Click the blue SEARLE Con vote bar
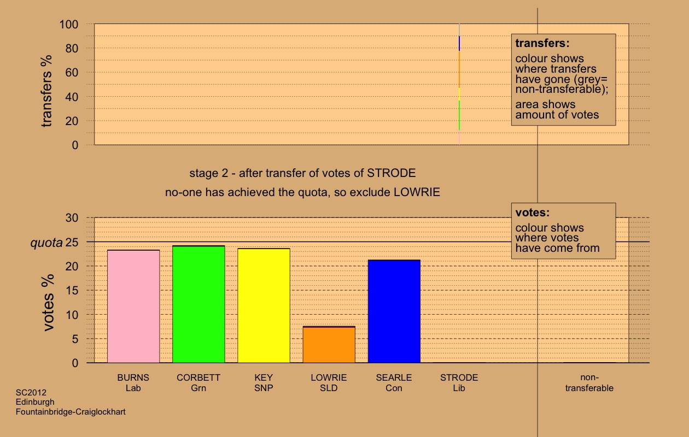The image size is (689, 437). pyautogui.click(x=394, y=311)
